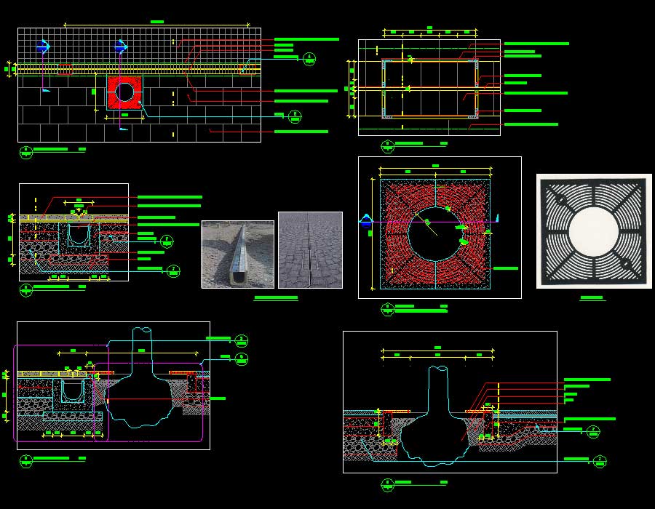This screenshot has height=509, width=655.
Task: Click the leftmost blue section arrow marker
Action: [x=43, y=47]
